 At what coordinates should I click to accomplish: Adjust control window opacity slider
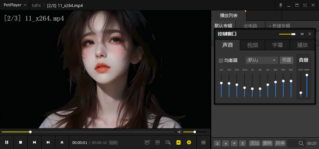[x=287, y=34]
